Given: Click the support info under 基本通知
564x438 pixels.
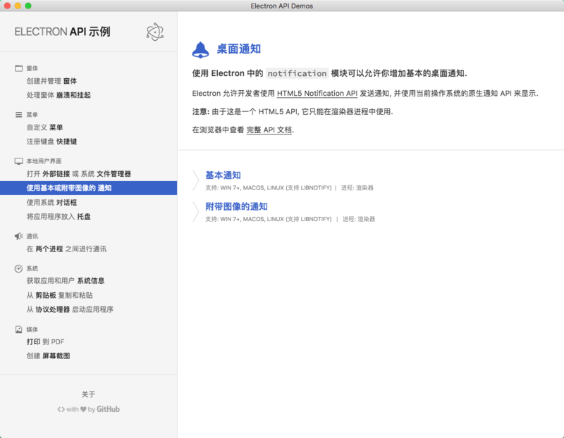Looking at the screenshot, I should (290, 187).
